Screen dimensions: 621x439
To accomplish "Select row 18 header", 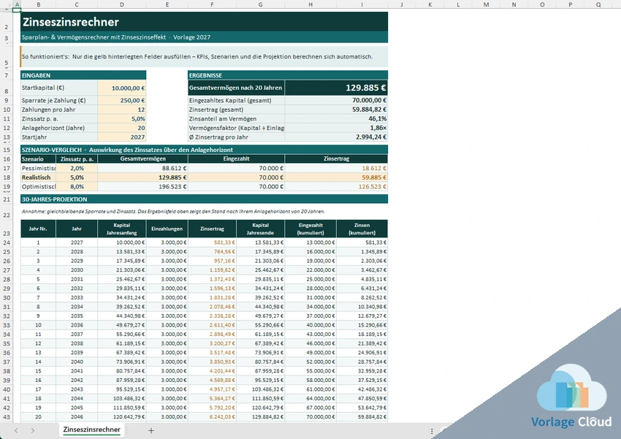I will tap(7, 177).
